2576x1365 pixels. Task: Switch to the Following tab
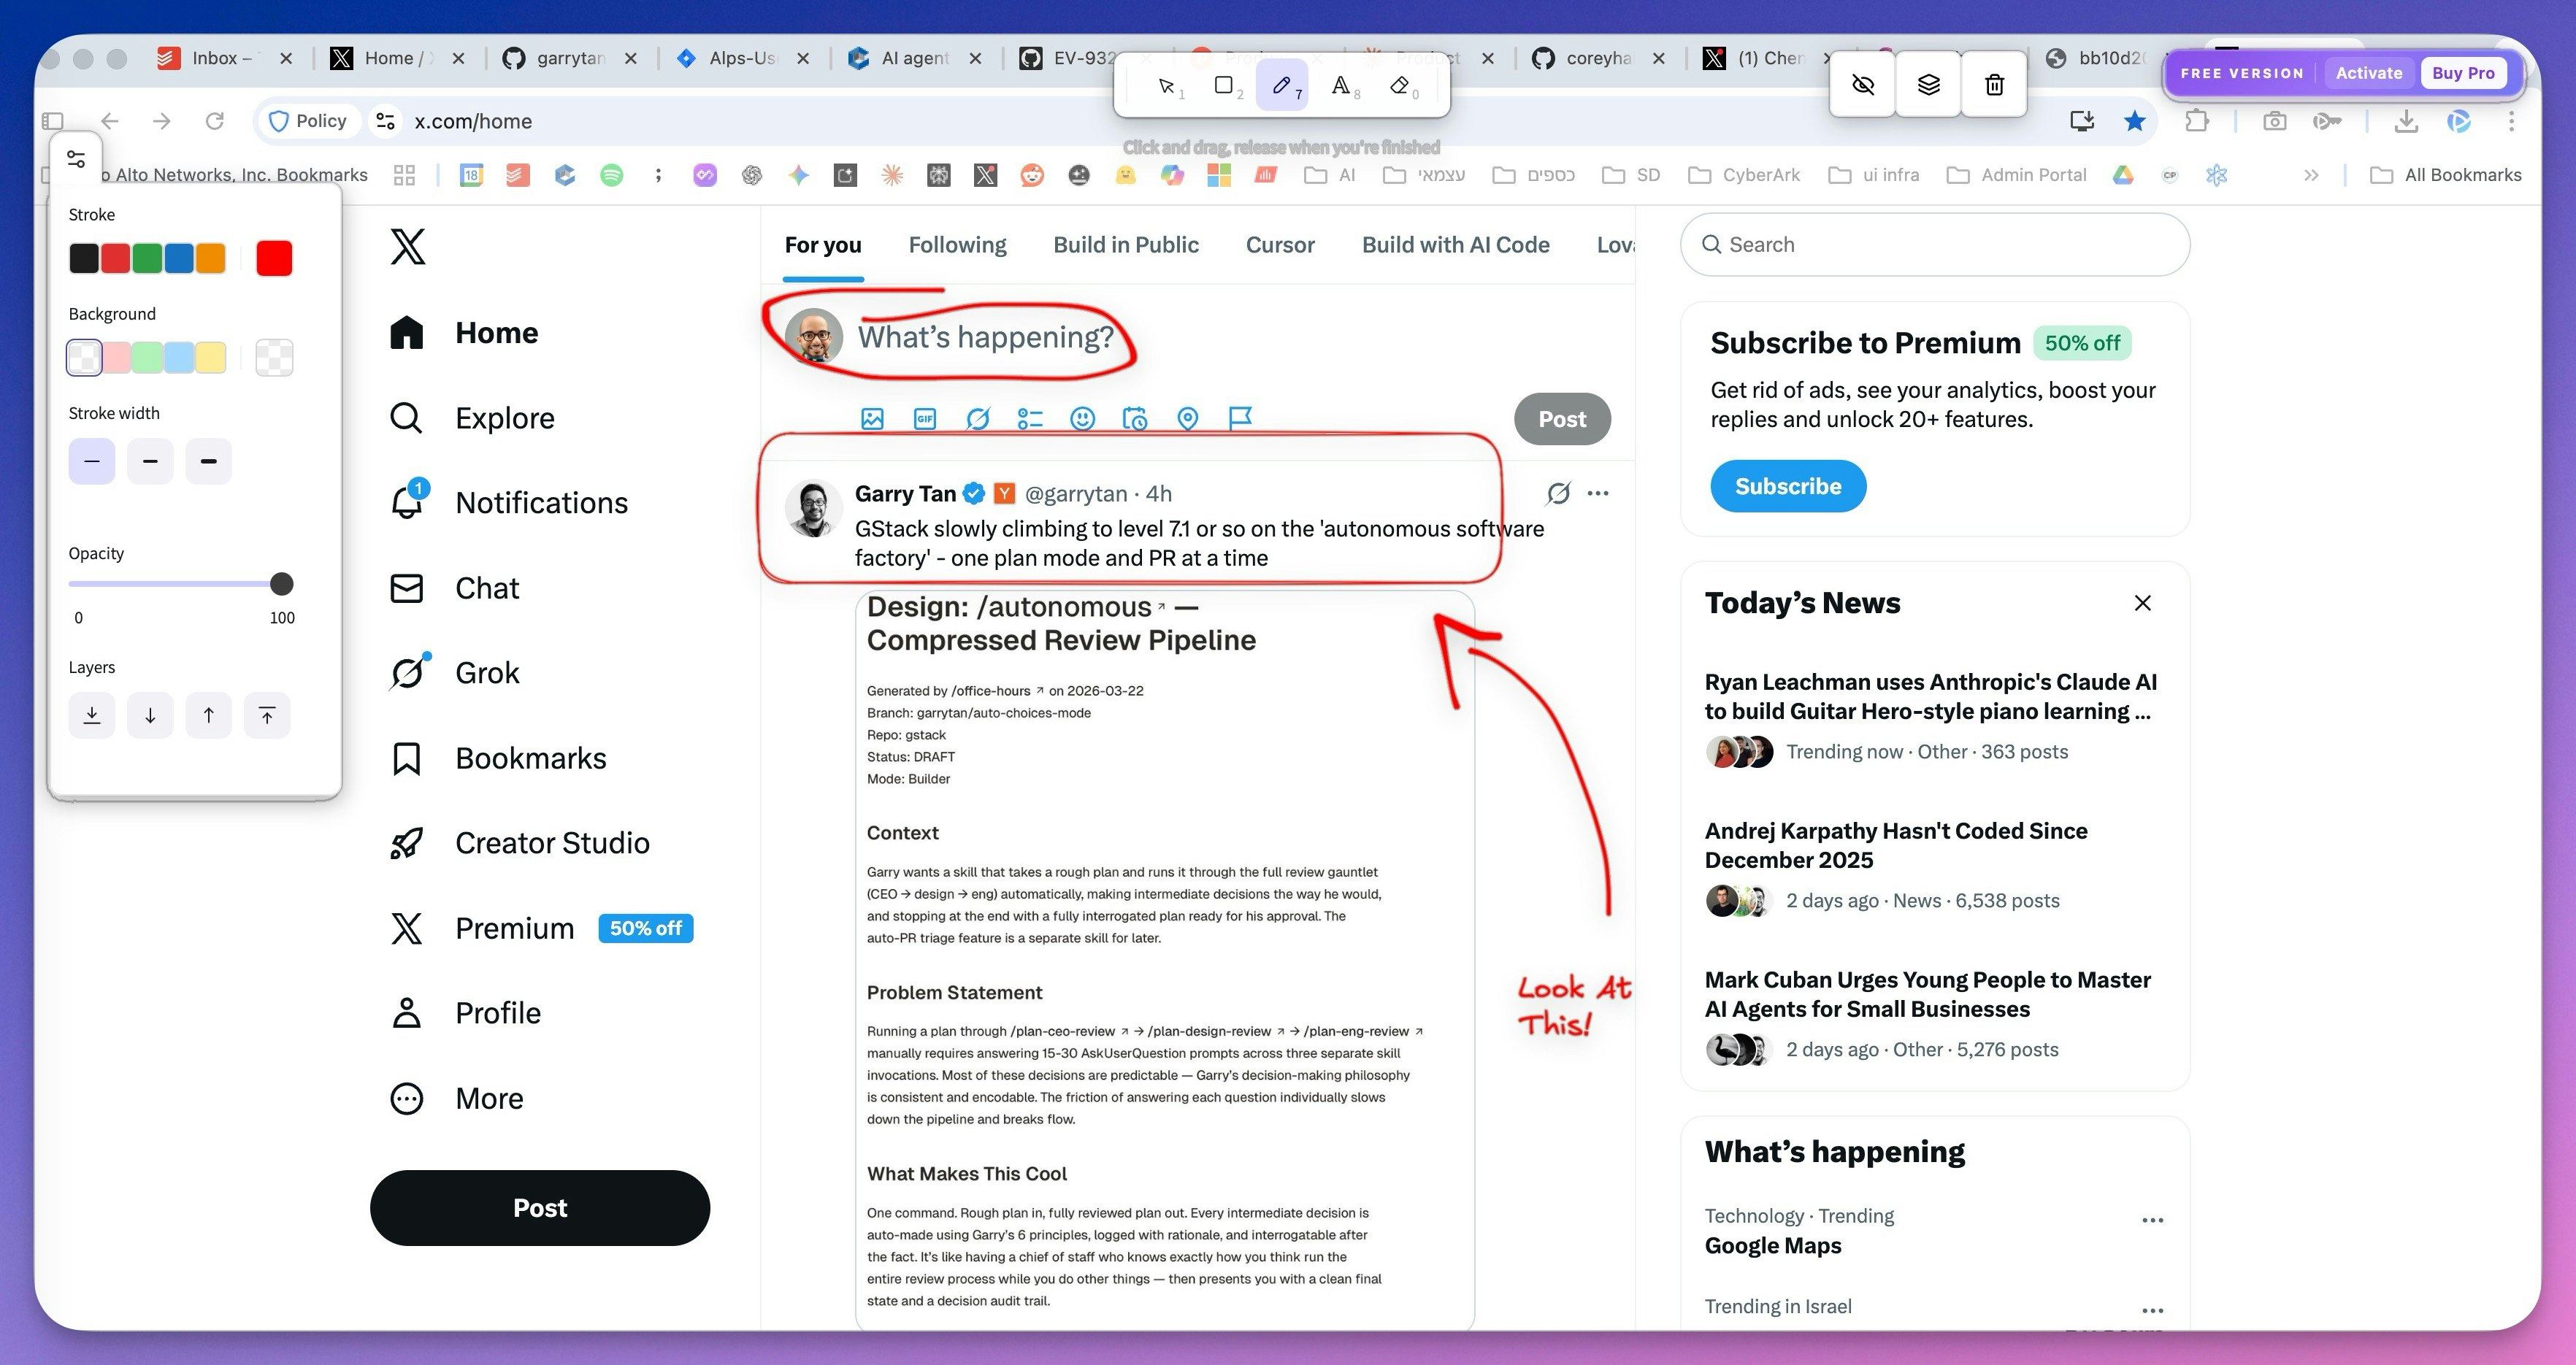pyautogui.click(x=957, y=245)
